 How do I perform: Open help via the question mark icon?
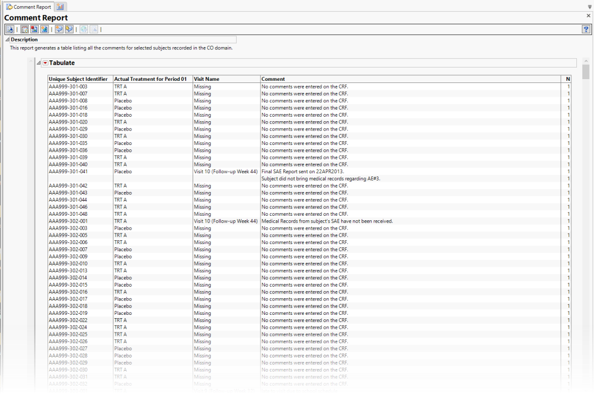coord(586,29)
